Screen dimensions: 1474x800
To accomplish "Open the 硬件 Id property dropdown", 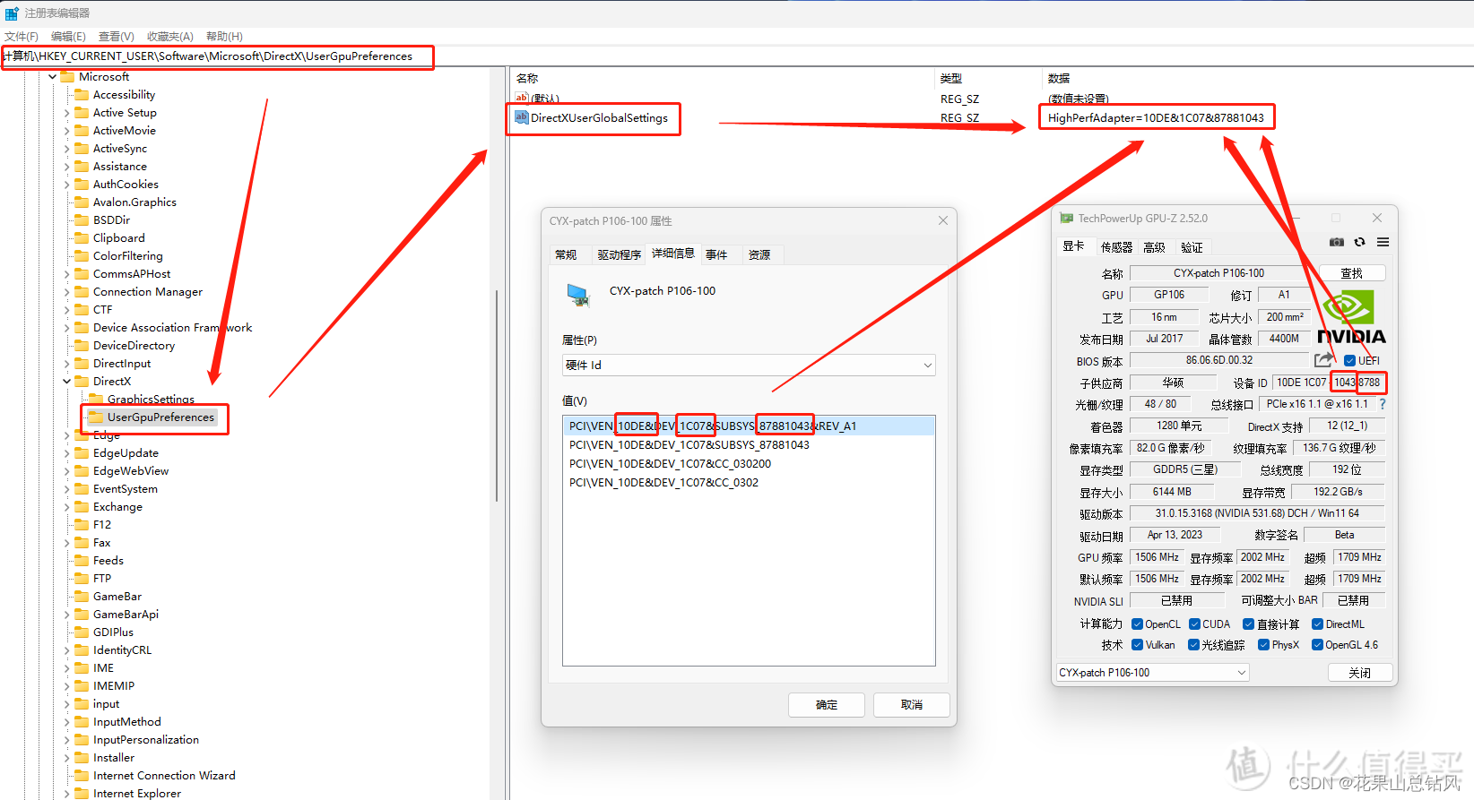I will (x=749, y=365).
